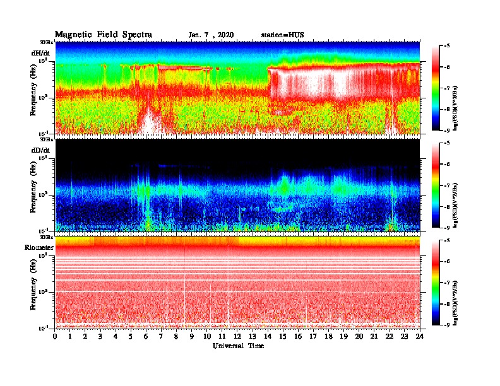The width and height of the screenshot is (500, 386).
Task: Click hour "21" on the Universal Time axis
Action: coord(374,337)
